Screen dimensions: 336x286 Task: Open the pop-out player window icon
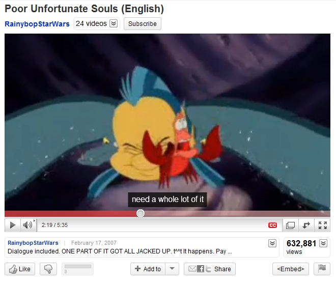pos(290,225)
